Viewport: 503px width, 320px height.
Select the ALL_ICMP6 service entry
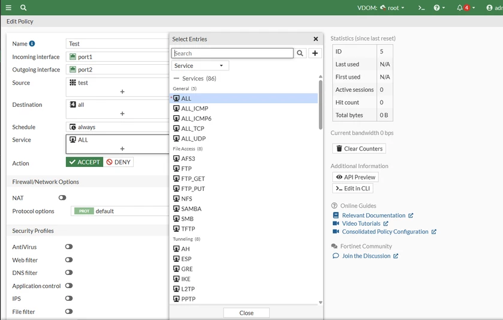244,118
